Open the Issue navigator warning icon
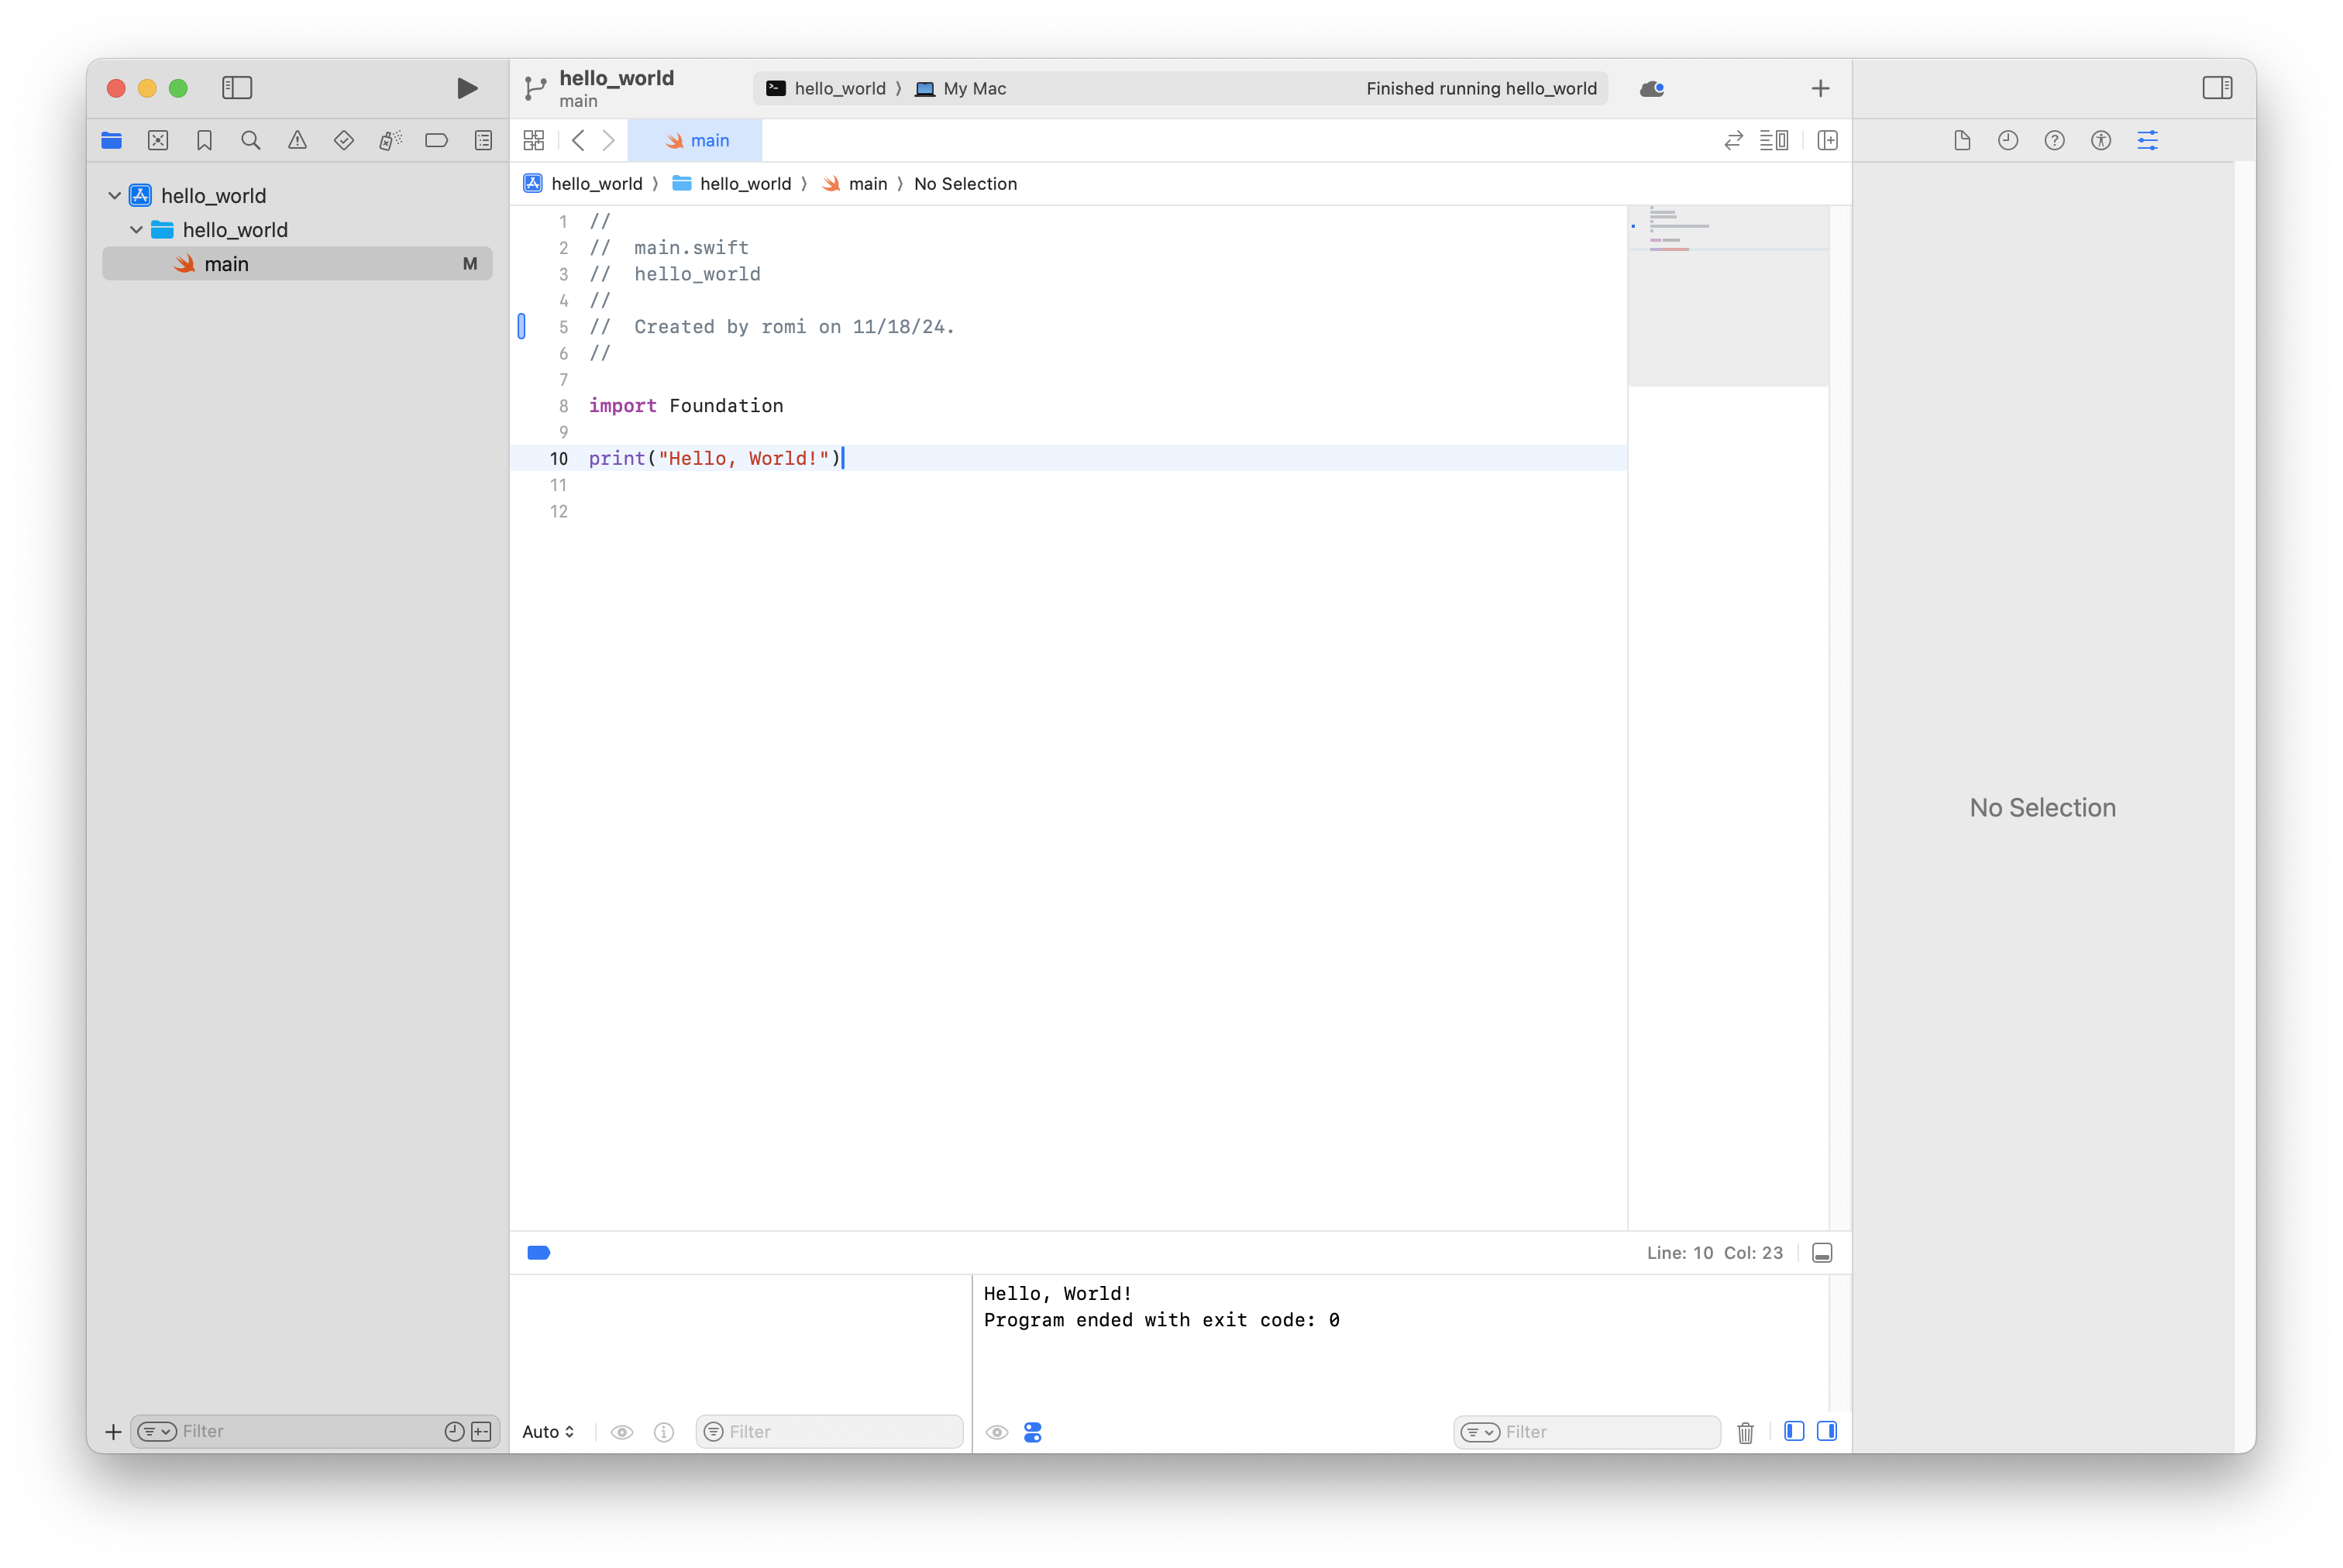This screenshot has width=2343, height=1568. 297,141
